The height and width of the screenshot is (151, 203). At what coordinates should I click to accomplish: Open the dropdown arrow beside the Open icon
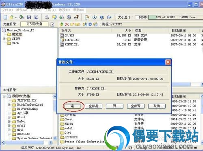pyautogui.click(x=16, y=17)
